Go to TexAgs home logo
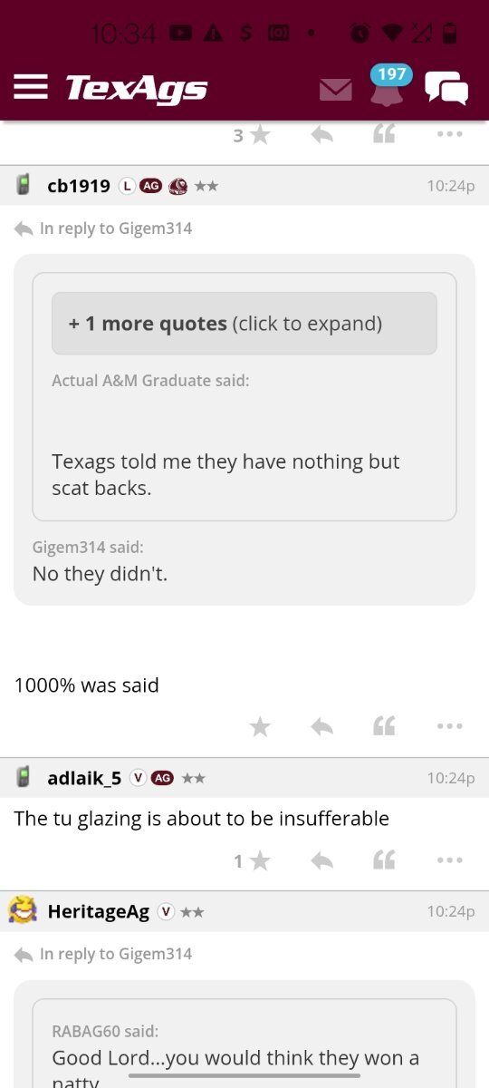The image size is (489, 1088). [137, 88]
